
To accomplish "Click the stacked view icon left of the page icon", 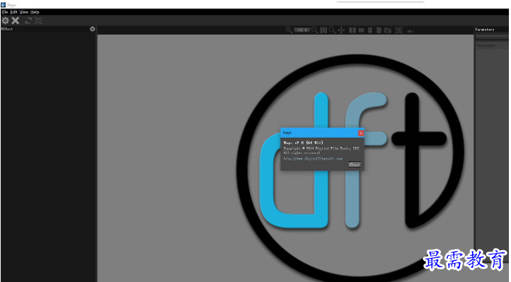I will (370, 30).
